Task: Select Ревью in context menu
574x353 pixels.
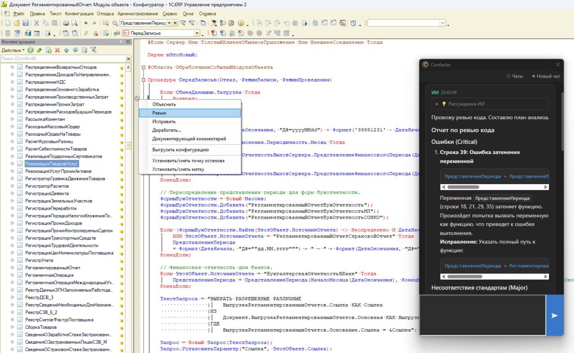Action: (x=190, y=113)
